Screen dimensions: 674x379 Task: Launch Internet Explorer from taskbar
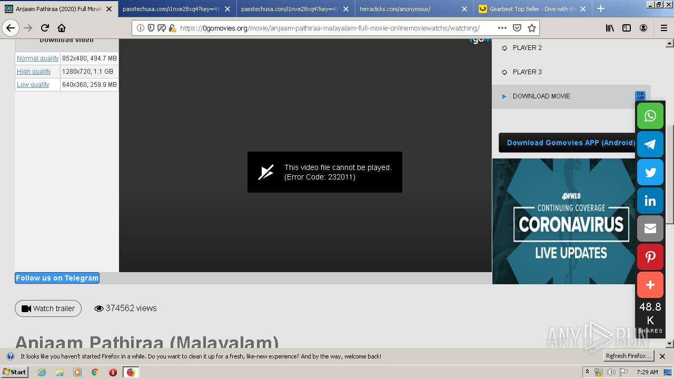(x=42, y=372)
